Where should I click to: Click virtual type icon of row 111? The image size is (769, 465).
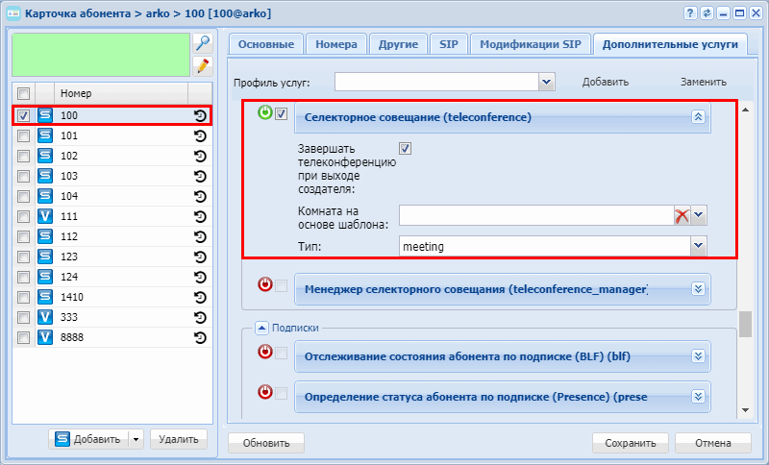(45, 216)
